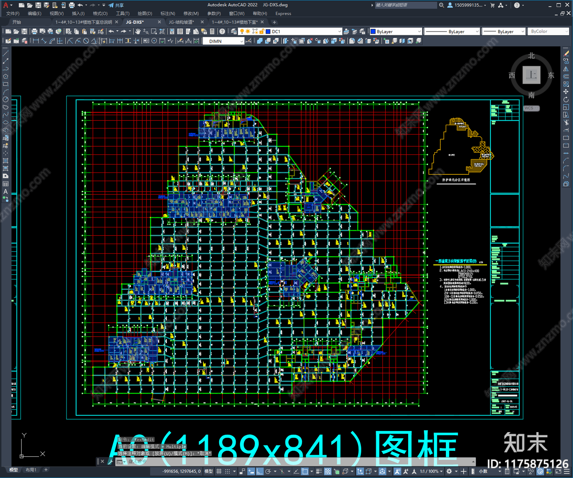
Task: Switch to the 布局1 layout tab
Action: tap(31, 470)
